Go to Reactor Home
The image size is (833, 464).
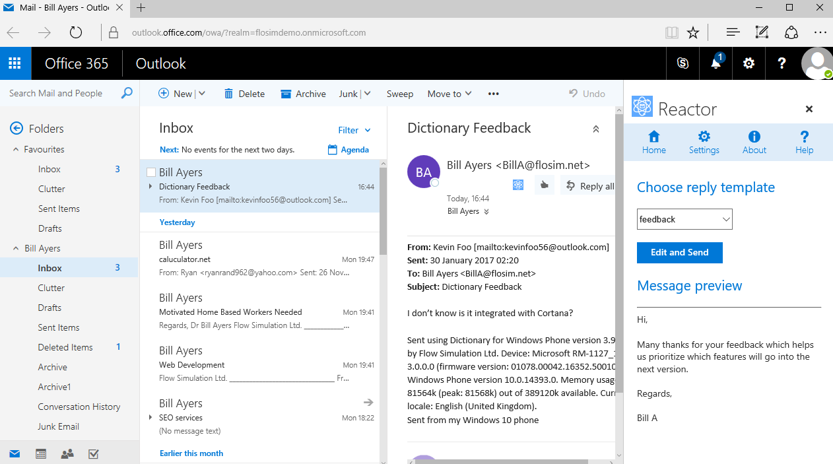pyautogui.click(x=653, y=142)
